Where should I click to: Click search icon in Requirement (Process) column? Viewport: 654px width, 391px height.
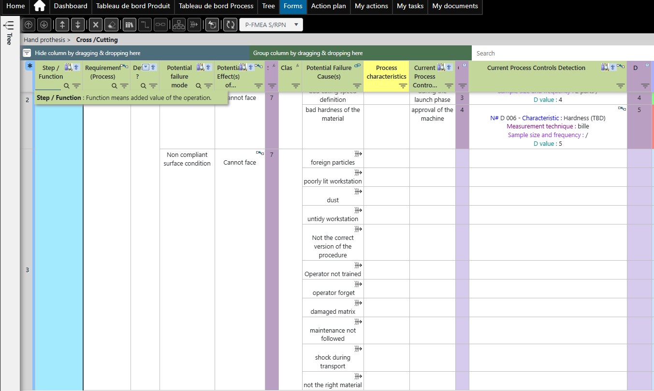pyautogui.click(x=114, y=86)
